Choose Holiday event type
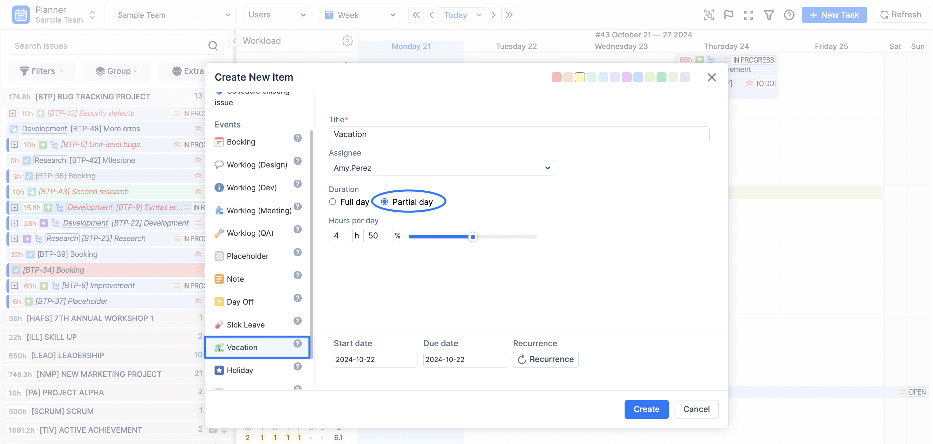 (239, 370)
